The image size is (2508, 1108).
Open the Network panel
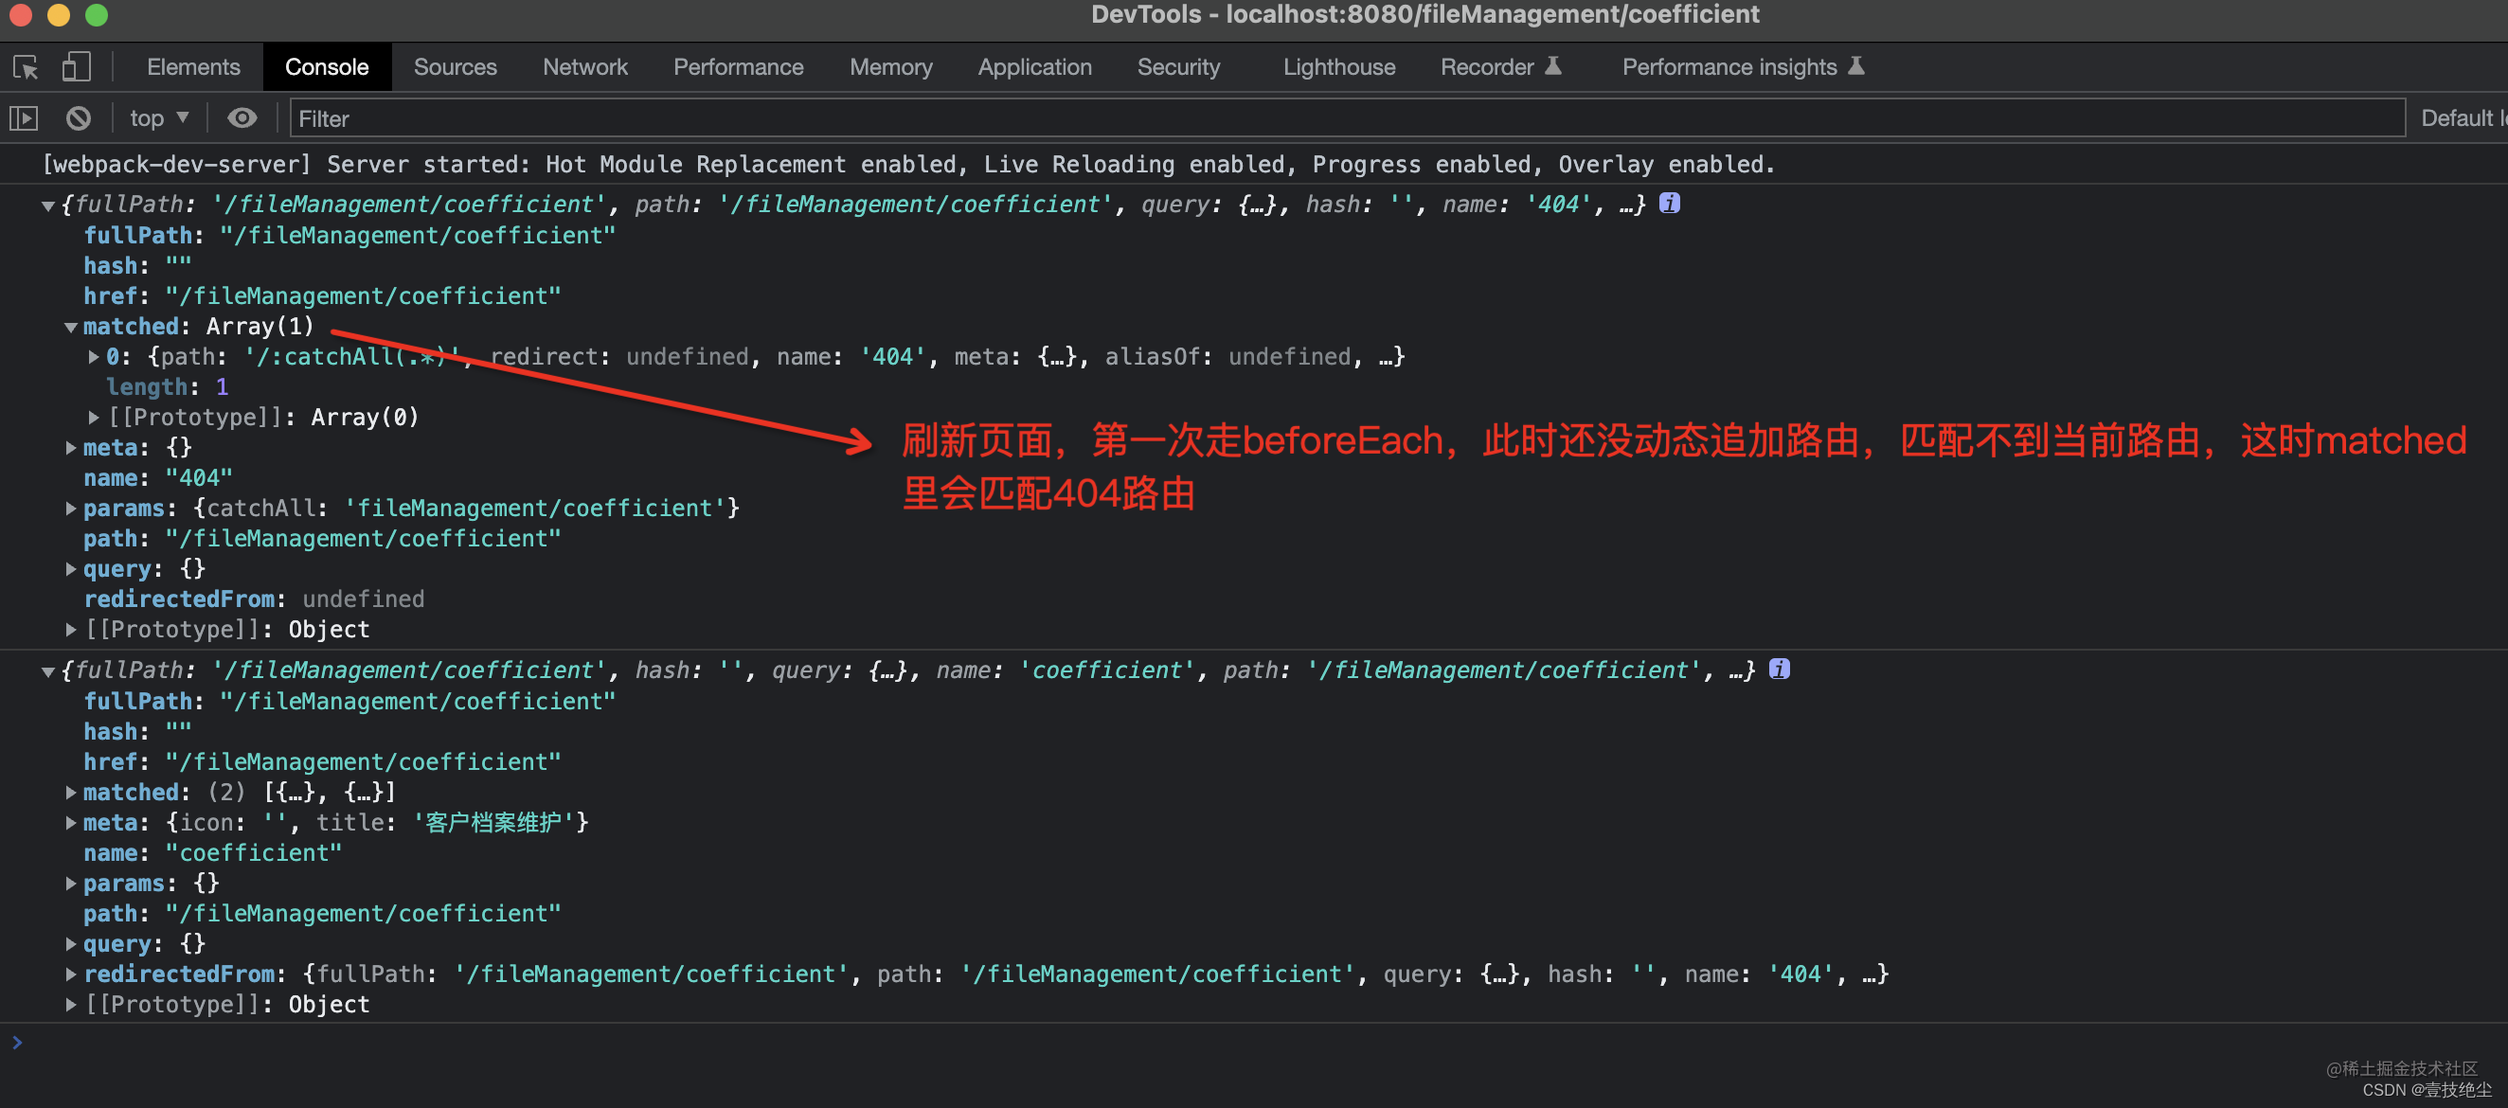[582, 65]
